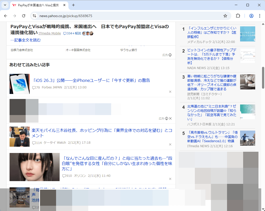
Task: Dismiss the iOS 26.3 article with X
Action: [170, 92]
